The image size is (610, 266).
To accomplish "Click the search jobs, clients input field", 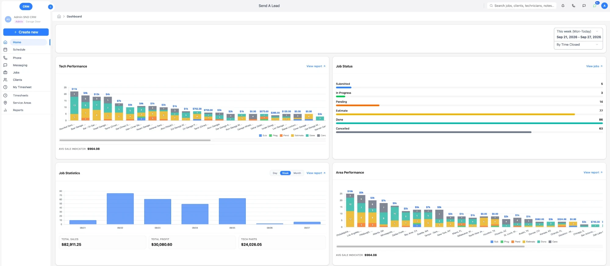I will pyautogui.click(x=522, y=6).
